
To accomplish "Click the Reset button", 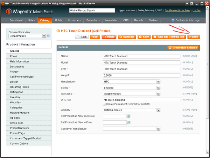I will coord(95,37).
